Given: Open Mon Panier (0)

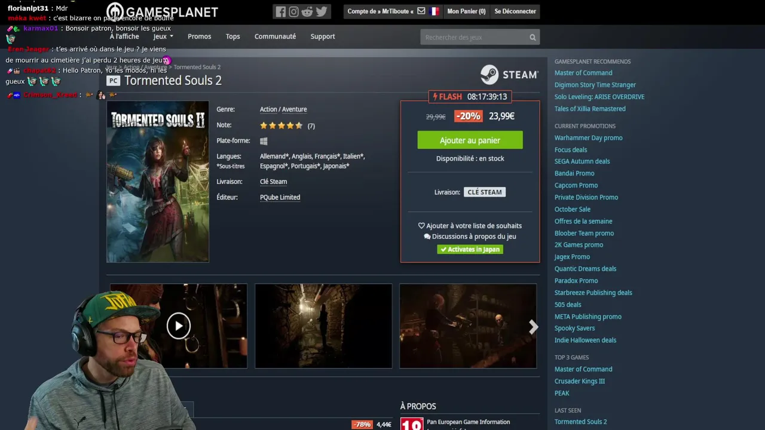Looking at the screenshot, I should pos(466,11).
